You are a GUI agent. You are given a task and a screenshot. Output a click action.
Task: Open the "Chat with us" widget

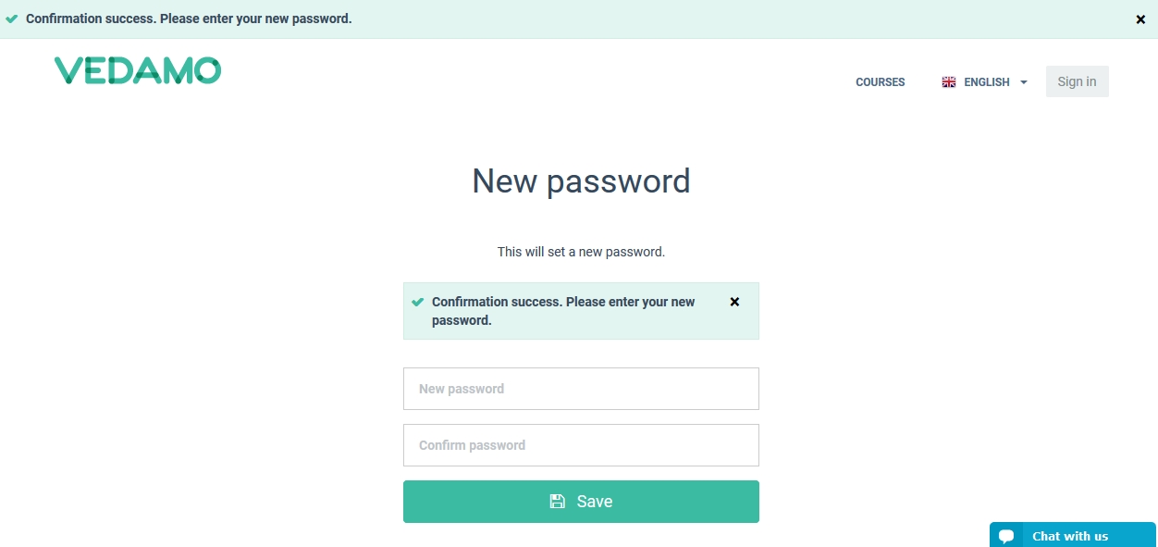click(x=1070, y=536)
